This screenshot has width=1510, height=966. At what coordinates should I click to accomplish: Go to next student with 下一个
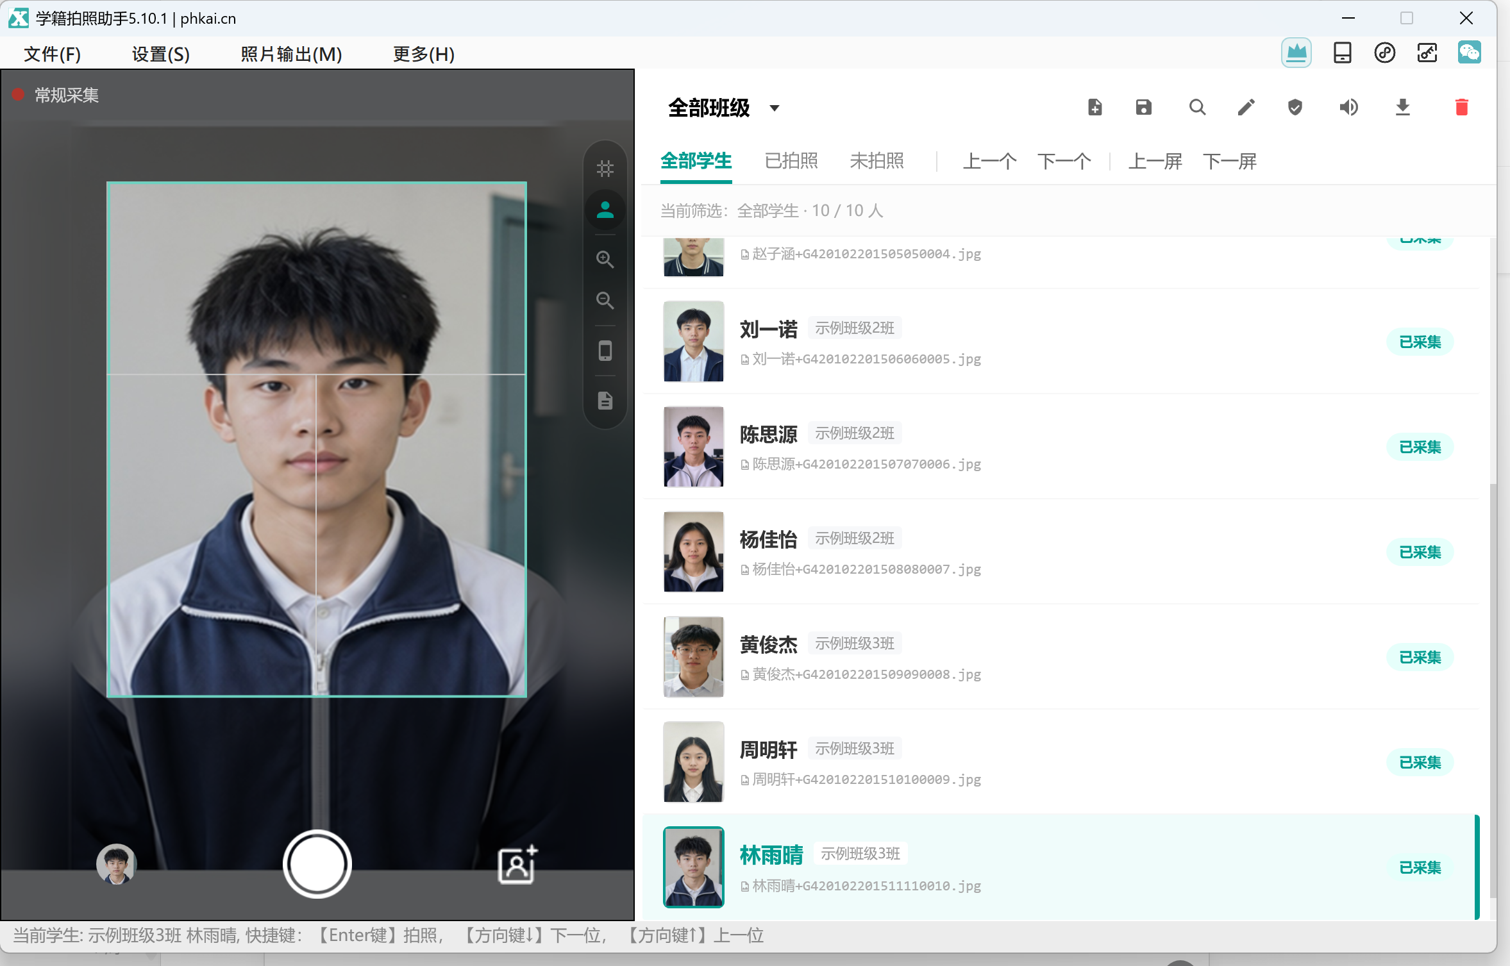coord(1064,161)
